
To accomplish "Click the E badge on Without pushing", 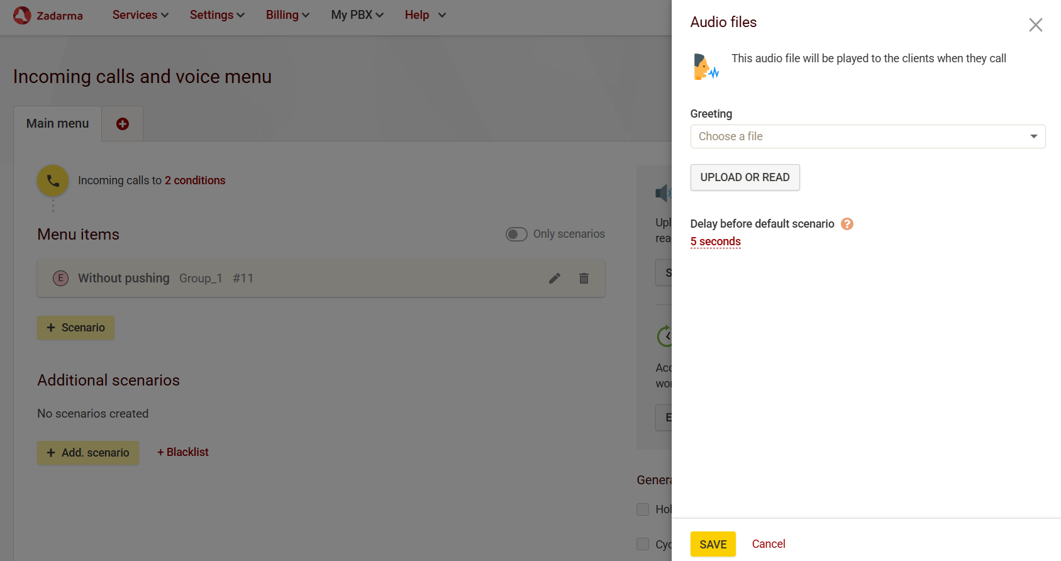I will coord(60,278).
